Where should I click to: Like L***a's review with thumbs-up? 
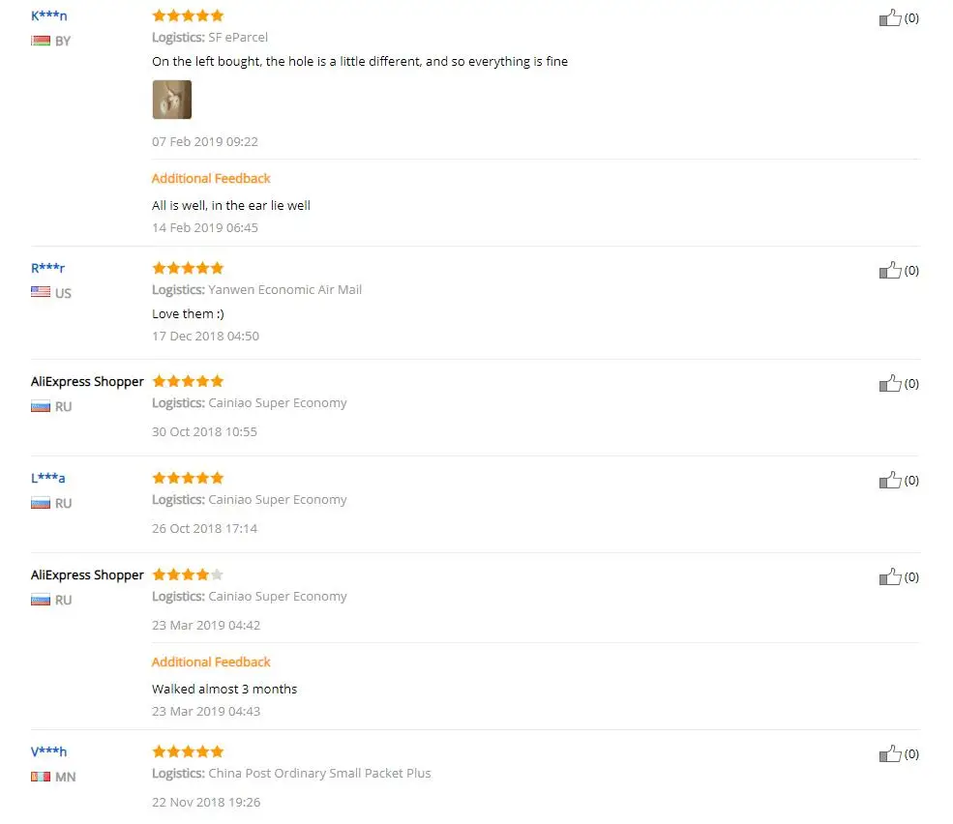pos(890,480)
